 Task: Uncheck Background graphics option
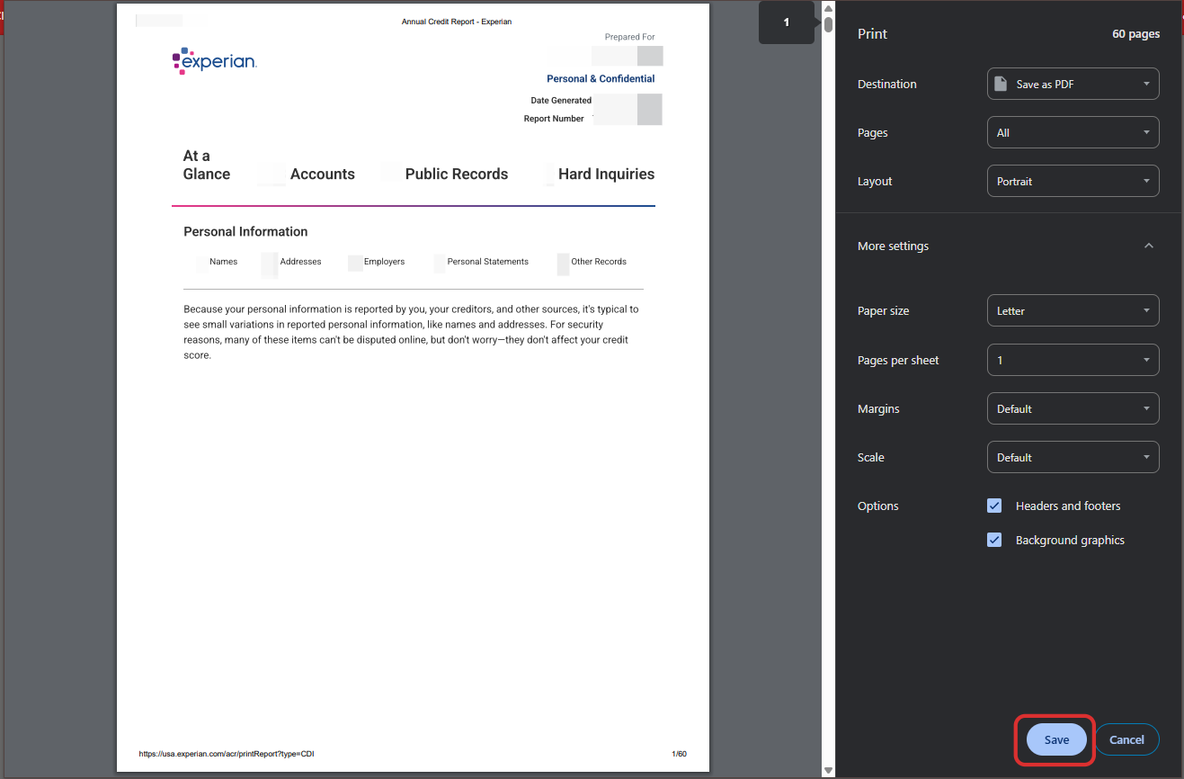point(994,540)
